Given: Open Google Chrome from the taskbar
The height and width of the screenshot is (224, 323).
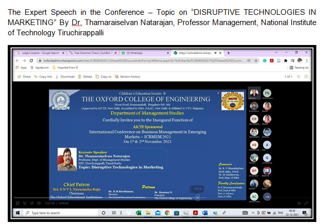Looking at the screenshot, I should pyautogui.click(x=167, y=213).
